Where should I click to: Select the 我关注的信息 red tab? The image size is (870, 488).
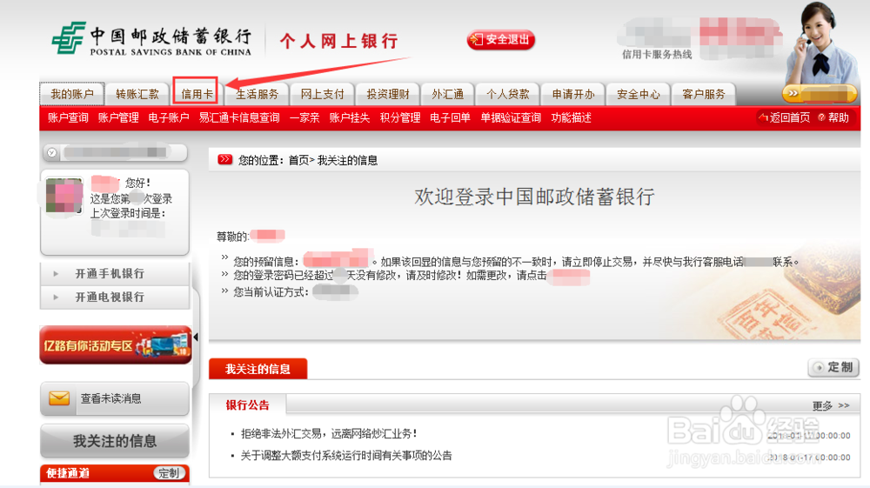(258, 370)
